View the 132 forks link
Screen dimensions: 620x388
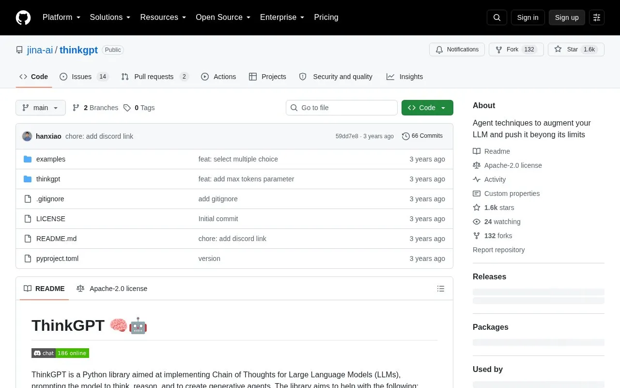(x=493, y=236)
